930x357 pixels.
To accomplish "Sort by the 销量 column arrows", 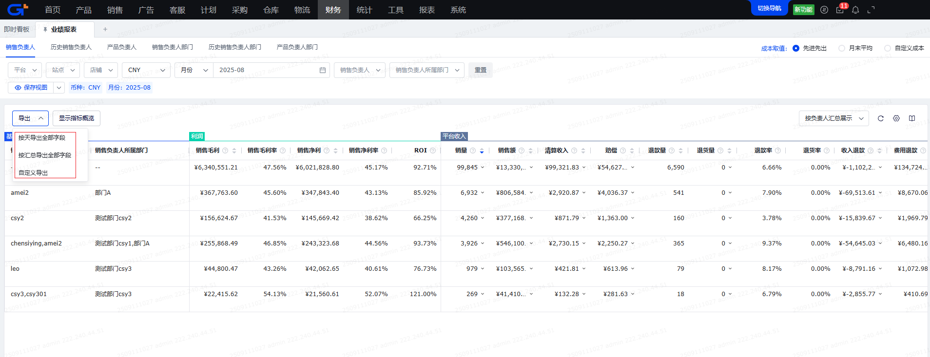I will point(482,151).
